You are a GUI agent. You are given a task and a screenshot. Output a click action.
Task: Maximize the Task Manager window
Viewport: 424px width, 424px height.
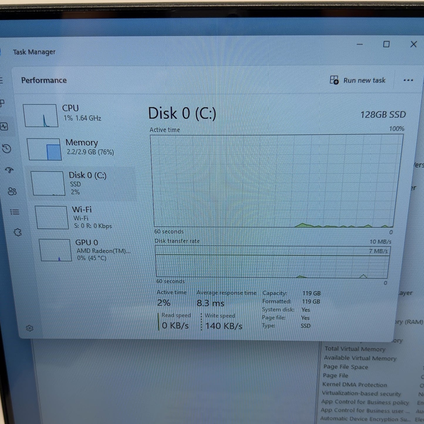pyautogui.click(x=386, y=44)
